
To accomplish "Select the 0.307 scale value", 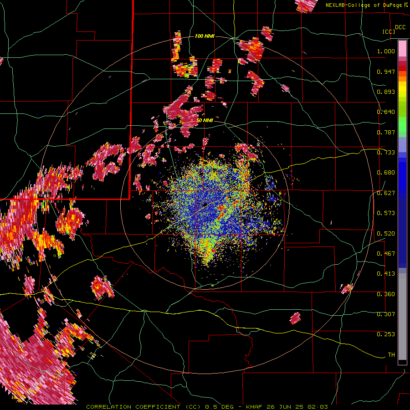I will point(386,314).
